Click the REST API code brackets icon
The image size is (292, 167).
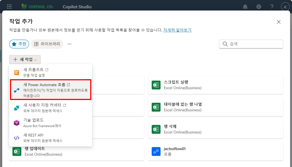[17, 138]
